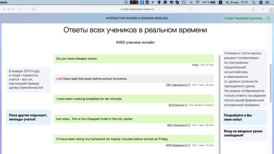The image size is (274, 154).
Task: Click the screen recording circle icon
Action: 126,2
